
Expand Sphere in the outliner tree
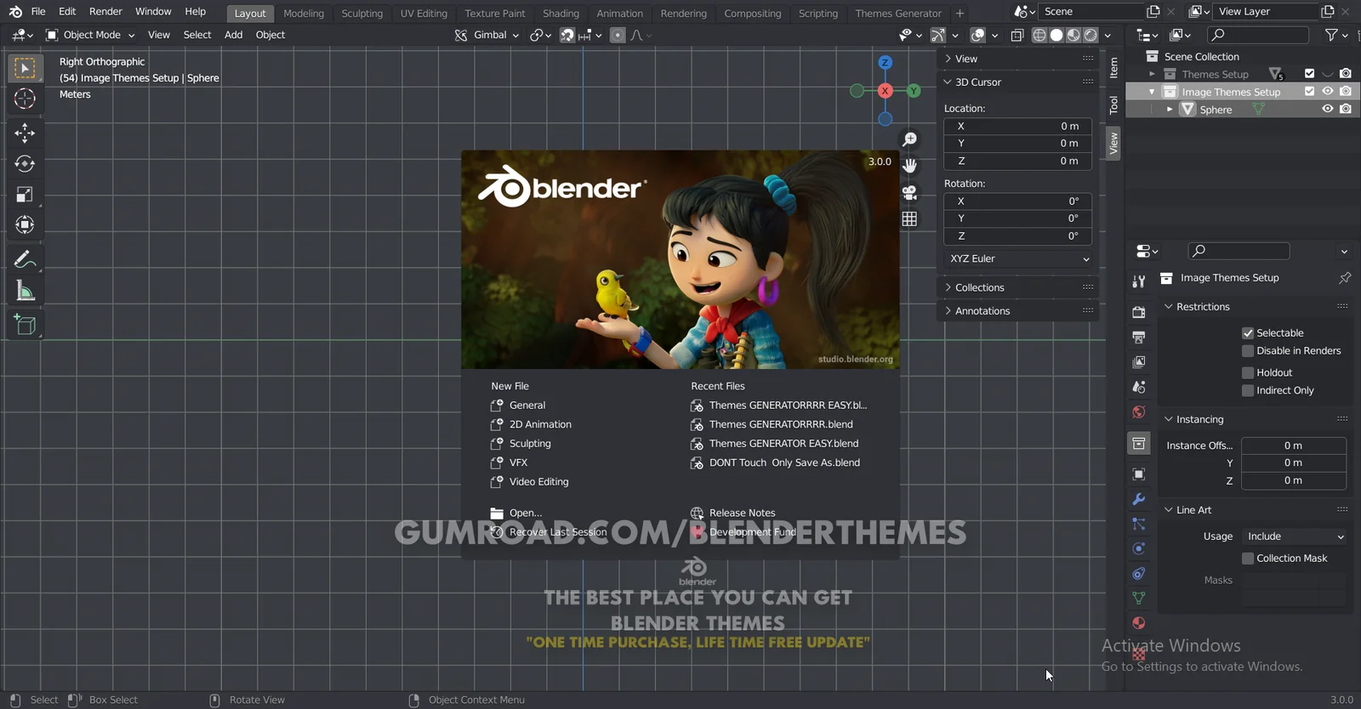pos(1170,110)
